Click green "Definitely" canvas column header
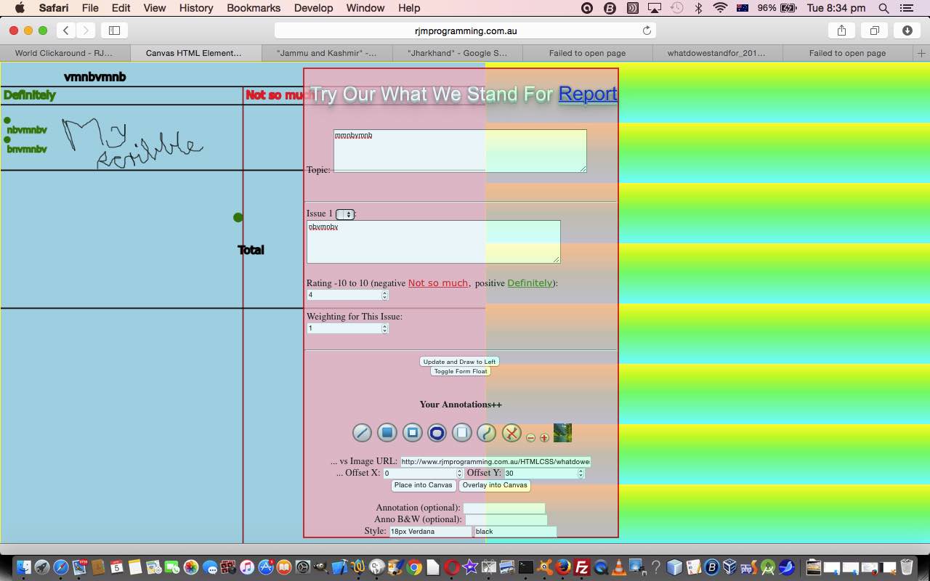 (x=30, y=95)
